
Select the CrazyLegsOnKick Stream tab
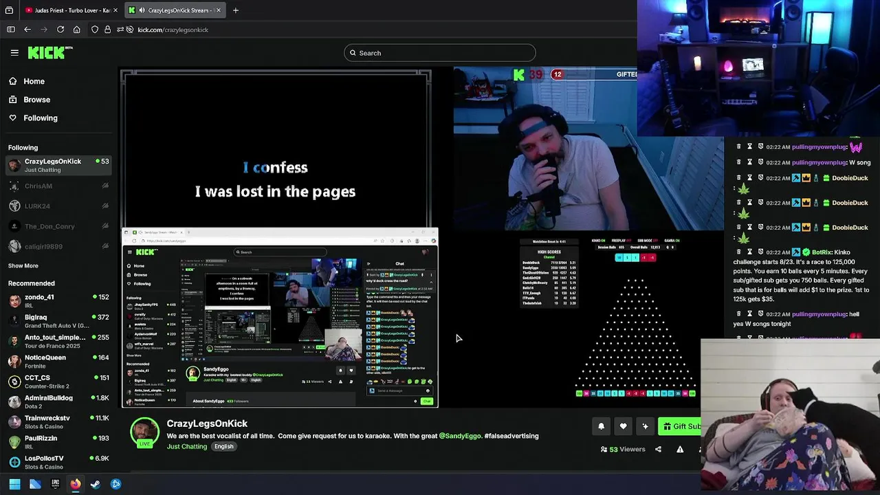pos(173,10)
